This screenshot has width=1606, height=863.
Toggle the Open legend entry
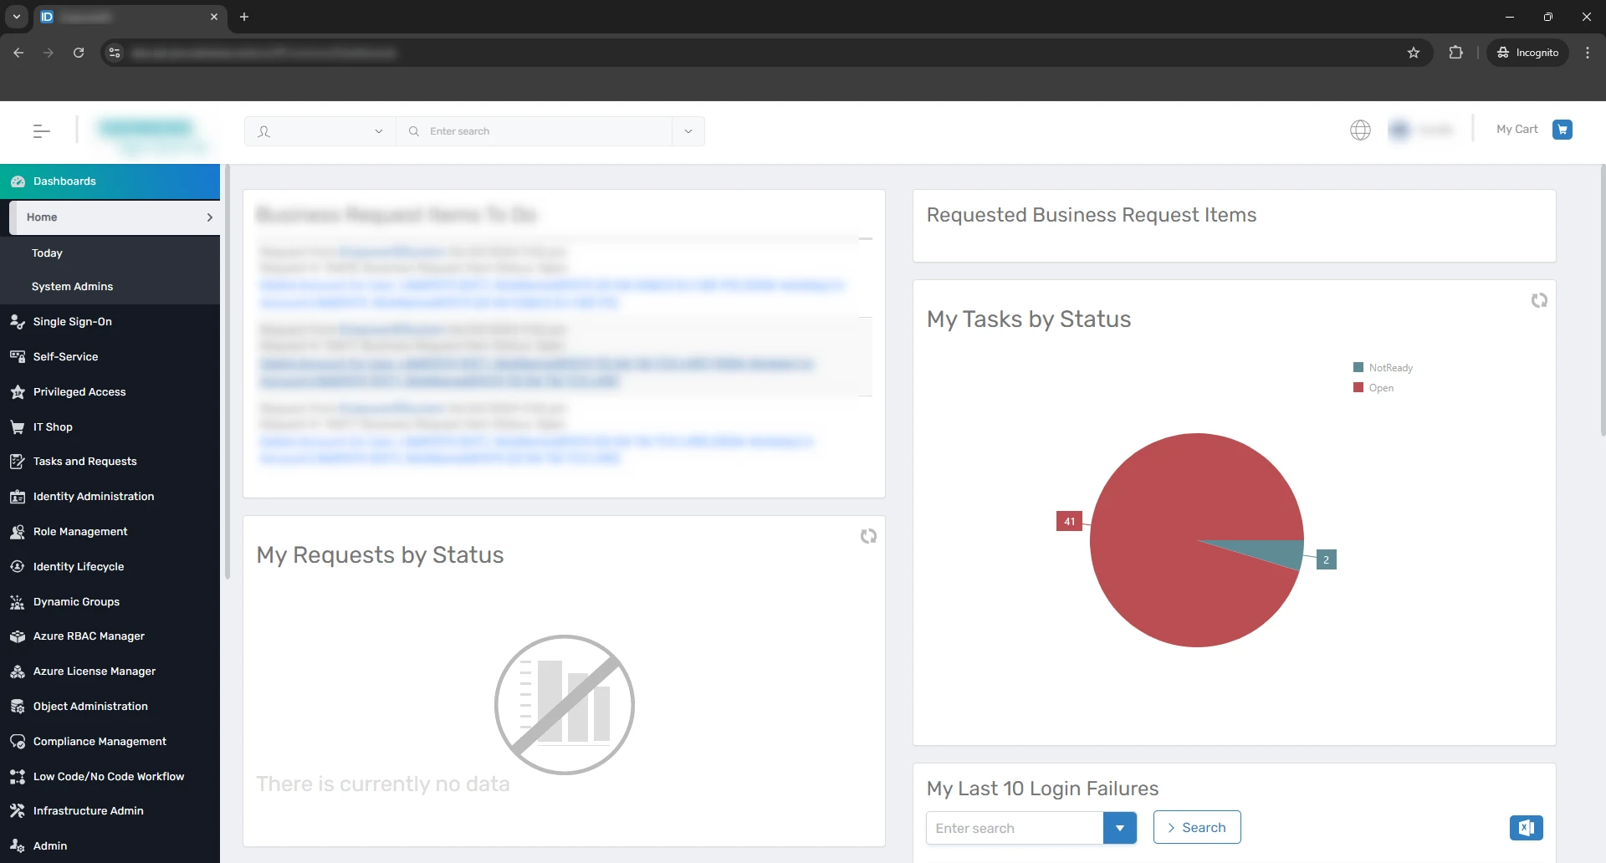point(1380,388)
